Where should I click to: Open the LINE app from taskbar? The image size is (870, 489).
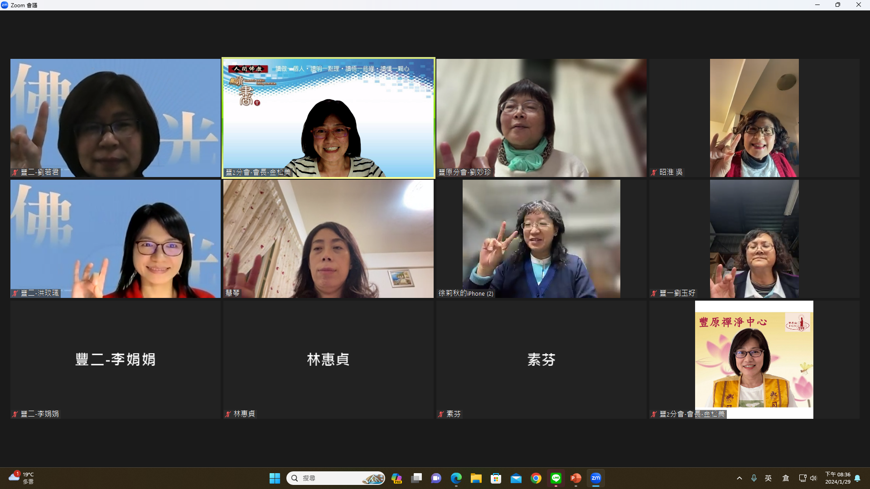[556, 478]
